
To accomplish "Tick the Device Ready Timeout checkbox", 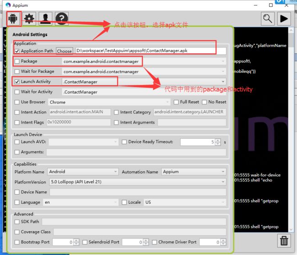I will (x=124, y=142).
